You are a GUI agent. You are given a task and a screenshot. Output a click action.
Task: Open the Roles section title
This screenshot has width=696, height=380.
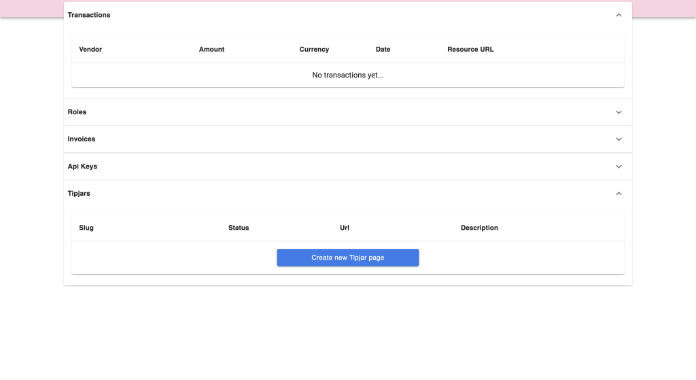(77, 112)
